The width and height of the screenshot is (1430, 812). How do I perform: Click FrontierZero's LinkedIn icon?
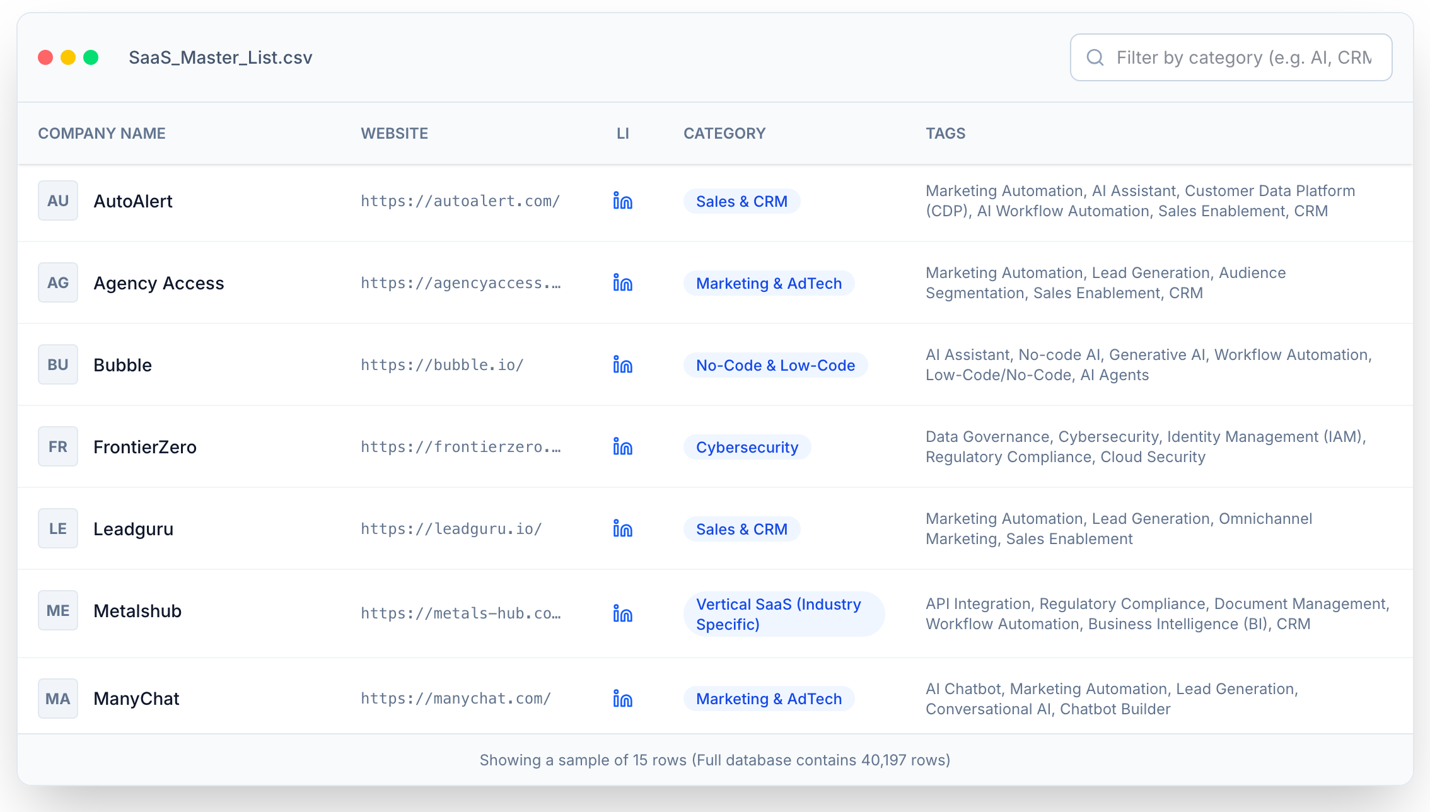coord(623,447)
